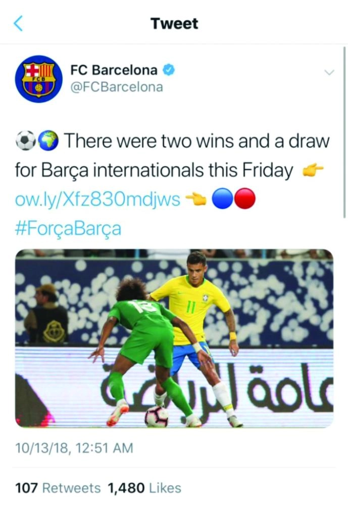348x505 pixels.
Task: Click the vertical scrollbar at right
Action: click(344, 132)
